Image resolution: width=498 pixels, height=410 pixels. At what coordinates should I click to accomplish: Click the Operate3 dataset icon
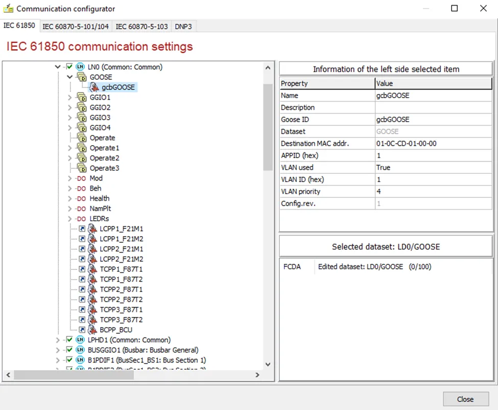coord(82,168)
